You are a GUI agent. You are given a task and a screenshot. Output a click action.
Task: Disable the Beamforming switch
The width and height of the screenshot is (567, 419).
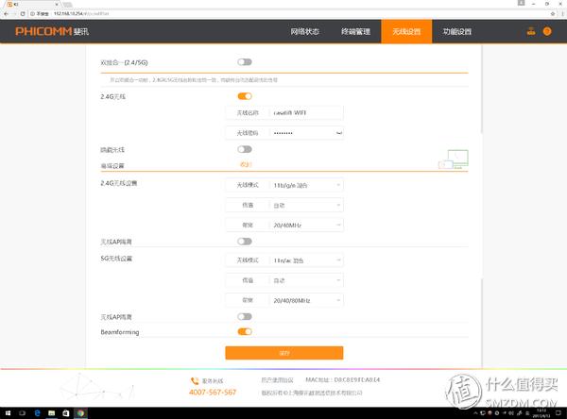(x=245, y=331)
